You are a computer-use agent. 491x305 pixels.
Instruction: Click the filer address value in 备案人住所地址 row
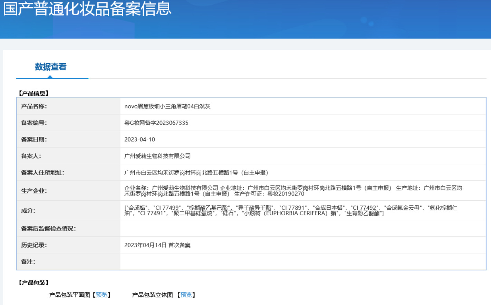pos(196,173)
